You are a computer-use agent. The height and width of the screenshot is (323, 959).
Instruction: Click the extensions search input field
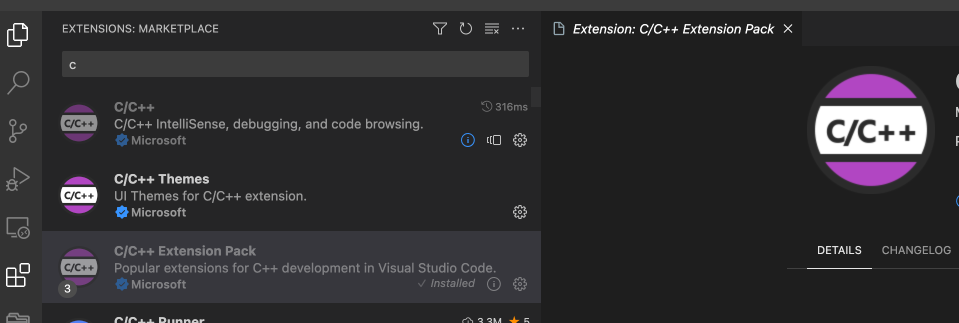[295, 65]
